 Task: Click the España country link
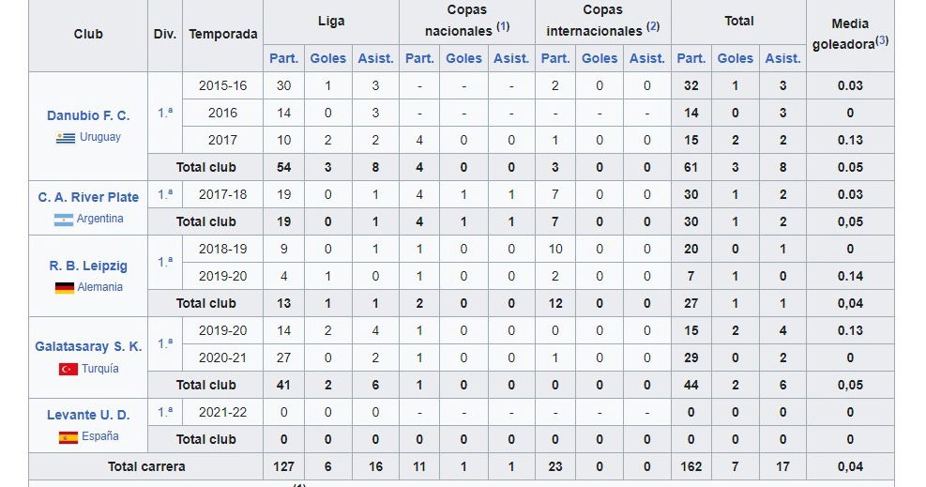(100, 437)
